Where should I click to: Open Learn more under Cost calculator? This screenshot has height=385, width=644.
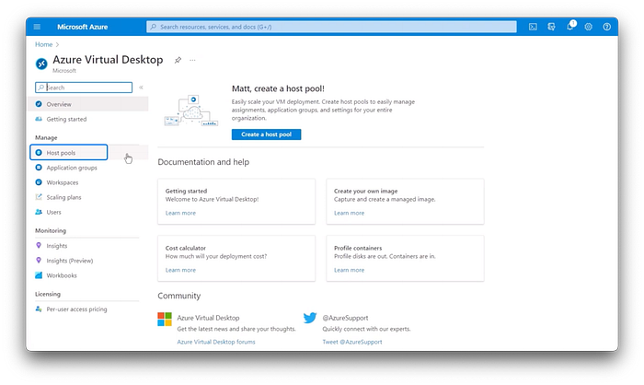pyautogui.click(x=180, y=270)
